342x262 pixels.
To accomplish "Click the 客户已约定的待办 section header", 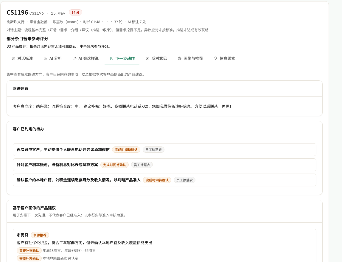I will pyautogui.click(x=28, y=129).
